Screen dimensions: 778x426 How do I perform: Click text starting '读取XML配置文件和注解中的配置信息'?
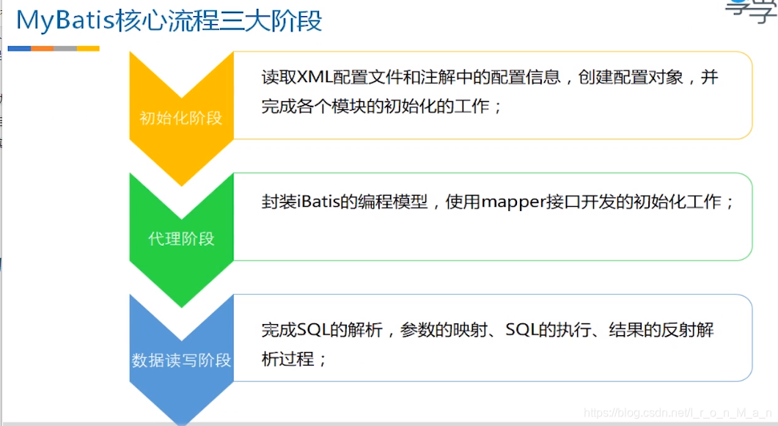pyautogui.click(x=490, y=78)
